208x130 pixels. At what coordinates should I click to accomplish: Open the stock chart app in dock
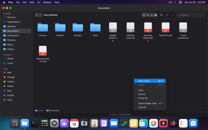(x=124, y=123)
